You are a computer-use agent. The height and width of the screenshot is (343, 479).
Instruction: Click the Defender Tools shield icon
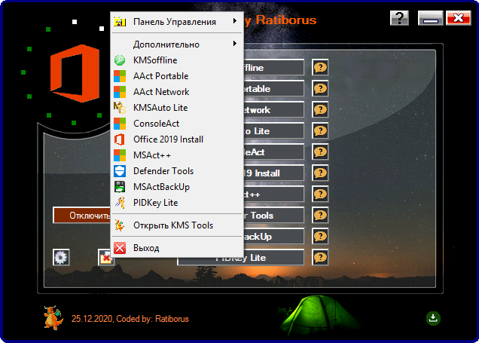pyautogui.click(x=119, y=171)
